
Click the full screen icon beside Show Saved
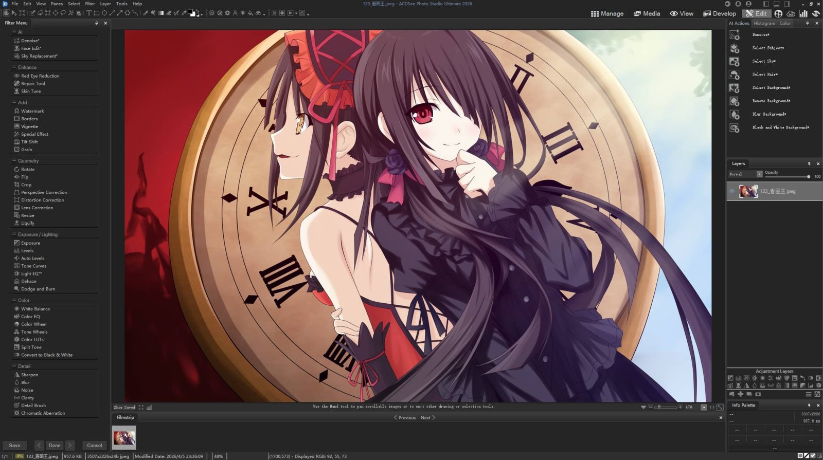[141, 407]
